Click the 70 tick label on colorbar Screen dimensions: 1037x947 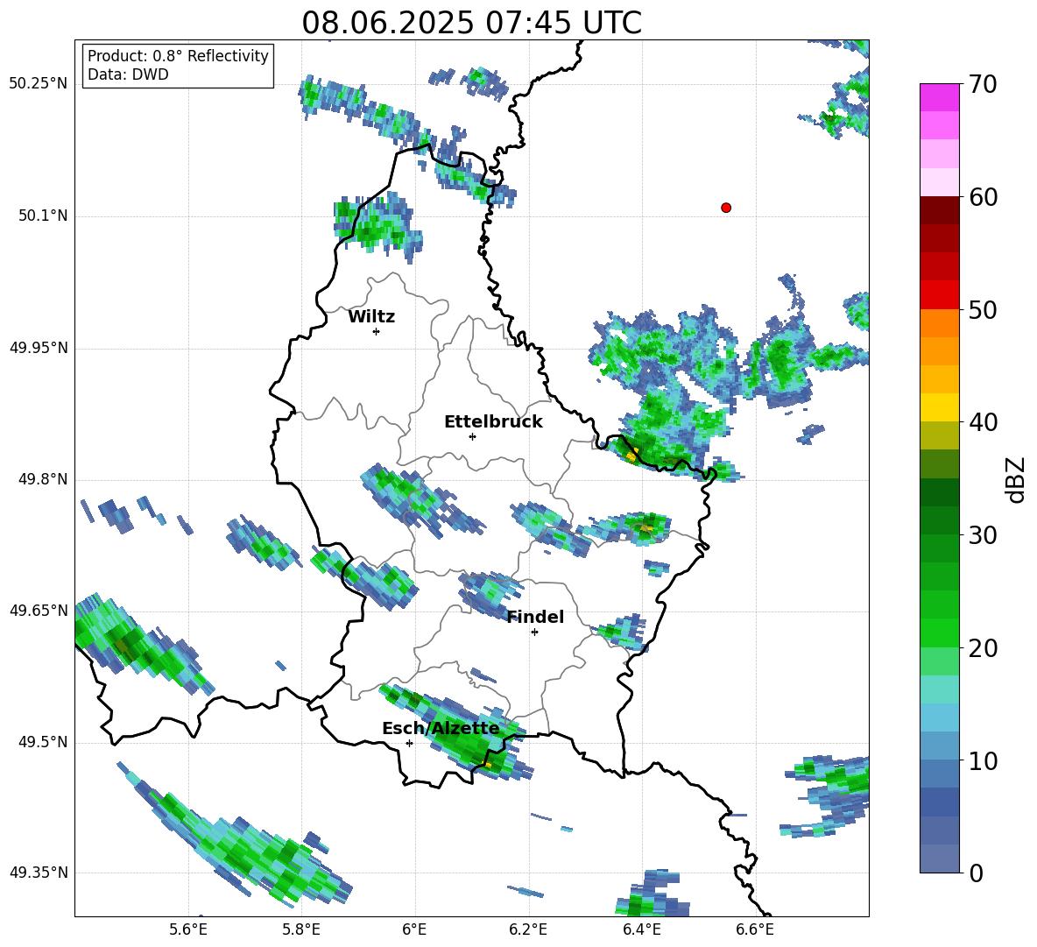[x=983, y=84]
